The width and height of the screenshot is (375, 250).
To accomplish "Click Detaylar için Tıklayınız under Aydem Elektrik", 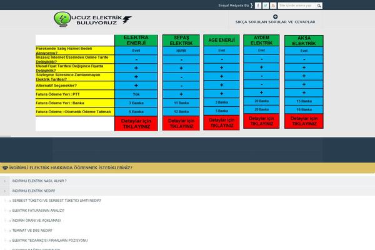I will pyautogui.click(x=261, y=121).
